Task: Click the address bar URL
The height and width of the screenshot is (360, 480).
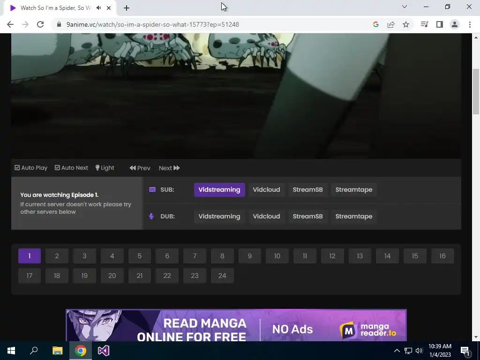Action: point(153,24)
